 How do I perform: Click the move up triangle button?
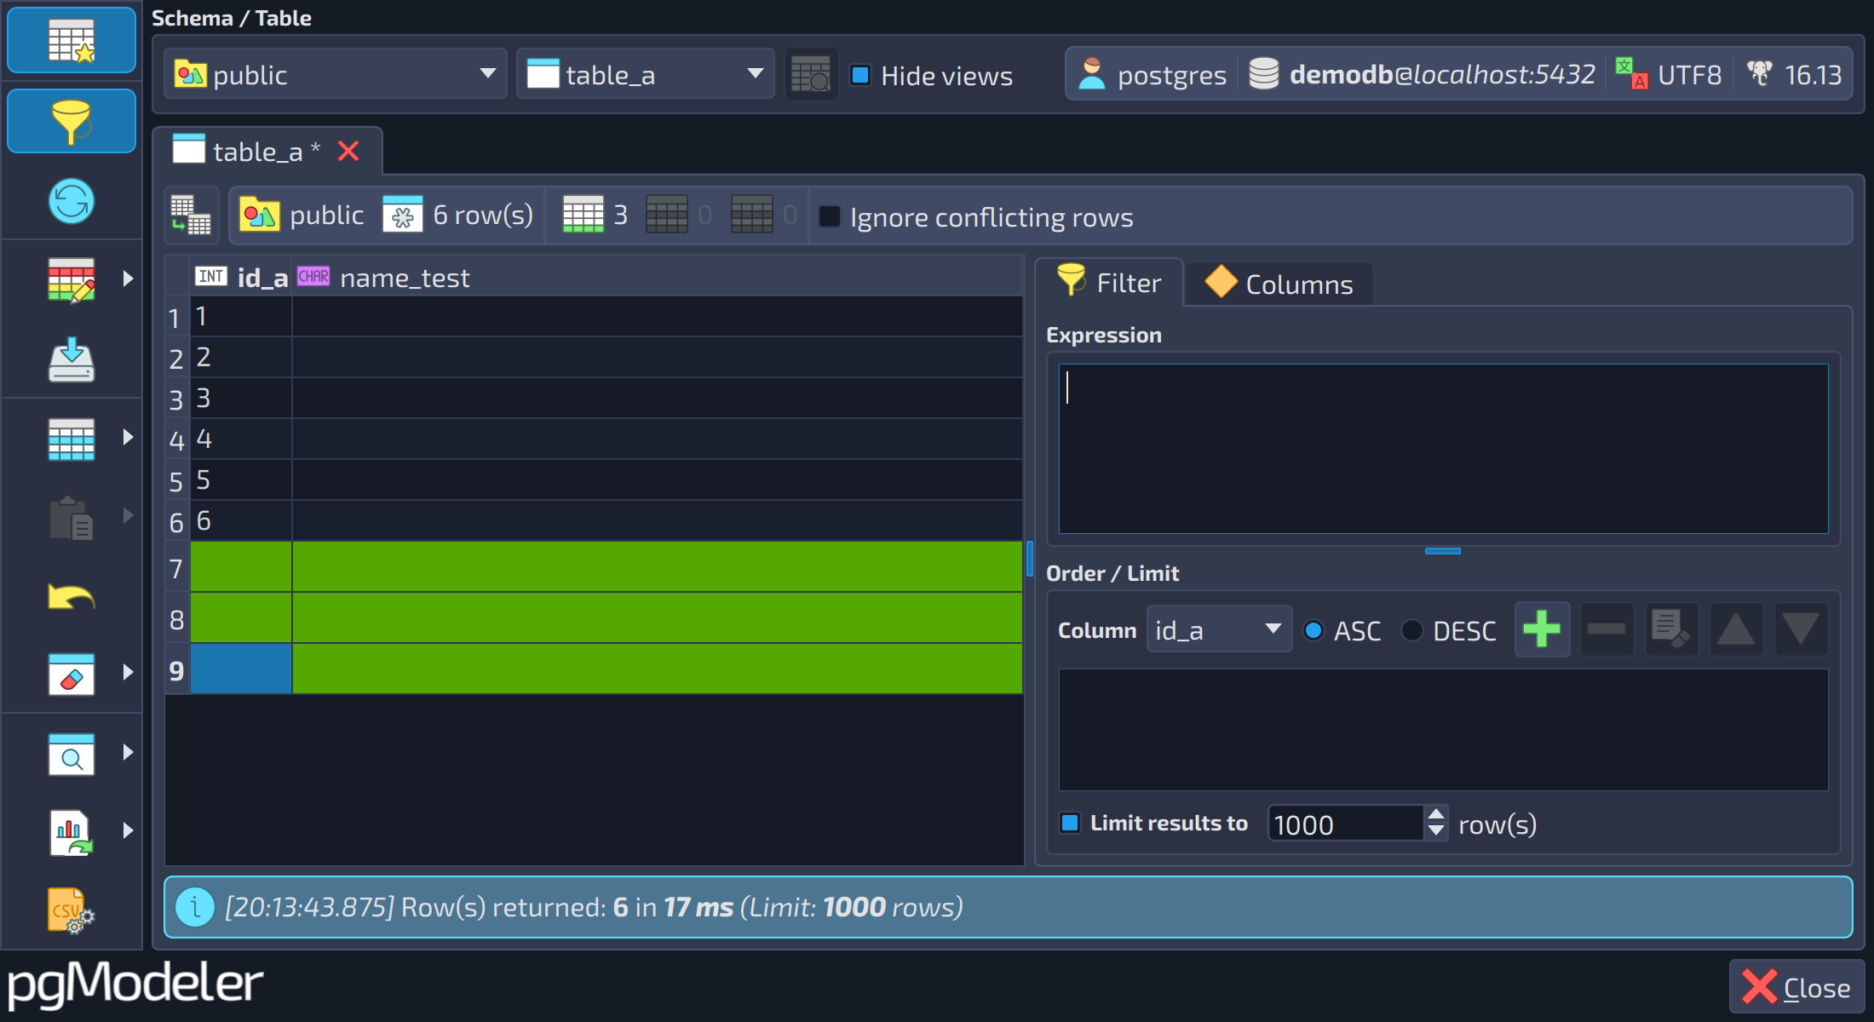tap(1736, 629)
